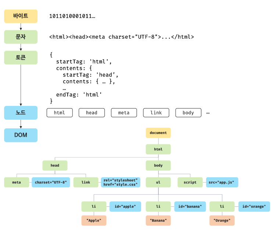The width and height of the screenshot is (280, 238).
Task: Click the outlined head node box
Action: pos(92,113)
